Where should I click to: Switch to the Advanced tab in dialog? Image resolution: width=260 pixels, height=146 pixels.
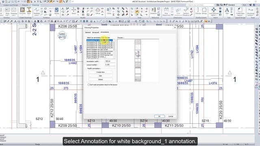click(95, 32)
